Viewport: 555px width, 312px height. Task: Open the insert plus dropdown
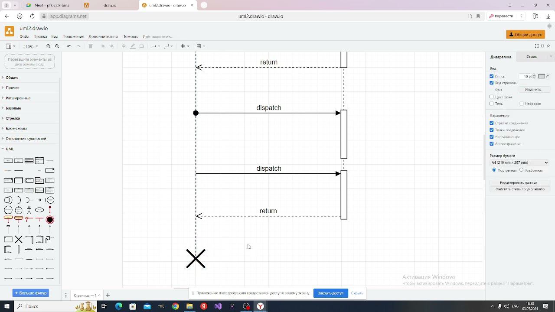click(x=185, y=46)
